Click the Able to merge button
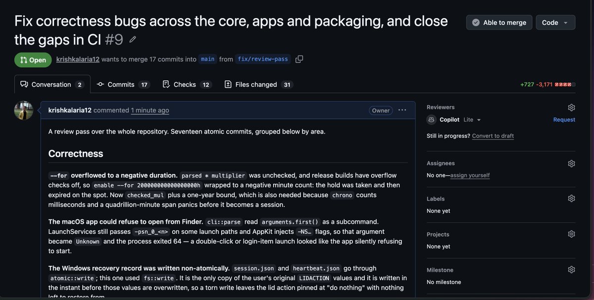The image size is (594, 300). point(499,22)
